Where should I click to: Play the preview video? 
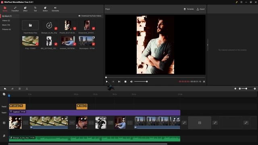click(x=107, y=81)
